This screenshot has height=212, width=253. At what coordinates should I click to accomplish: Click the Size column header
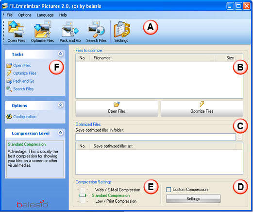[x=225, y=58]
